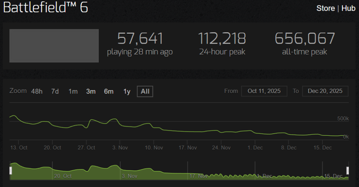Click the 500k y-axis label

343,119
